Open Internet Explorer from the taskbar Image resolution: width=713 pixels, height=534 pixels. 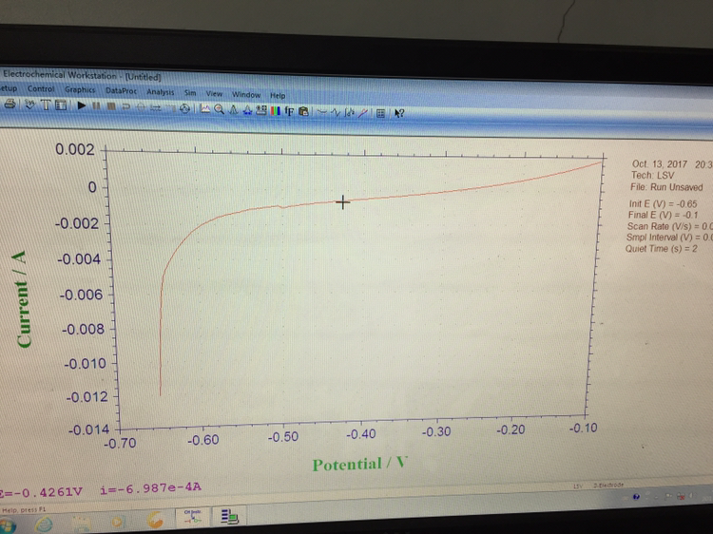click(44, 524)
